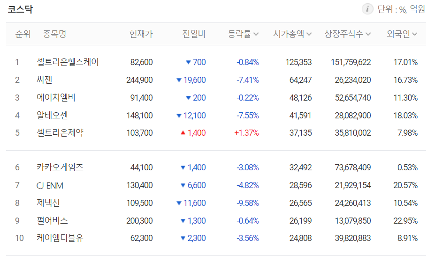Viewport: 435px width, 262px height.
Task: Click listed shares value 73,678,409
Action: 353,167
